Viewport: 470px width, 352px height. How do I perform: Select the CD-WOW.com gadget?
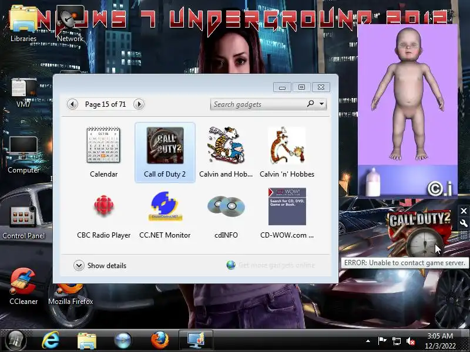(x=287, y=214)
